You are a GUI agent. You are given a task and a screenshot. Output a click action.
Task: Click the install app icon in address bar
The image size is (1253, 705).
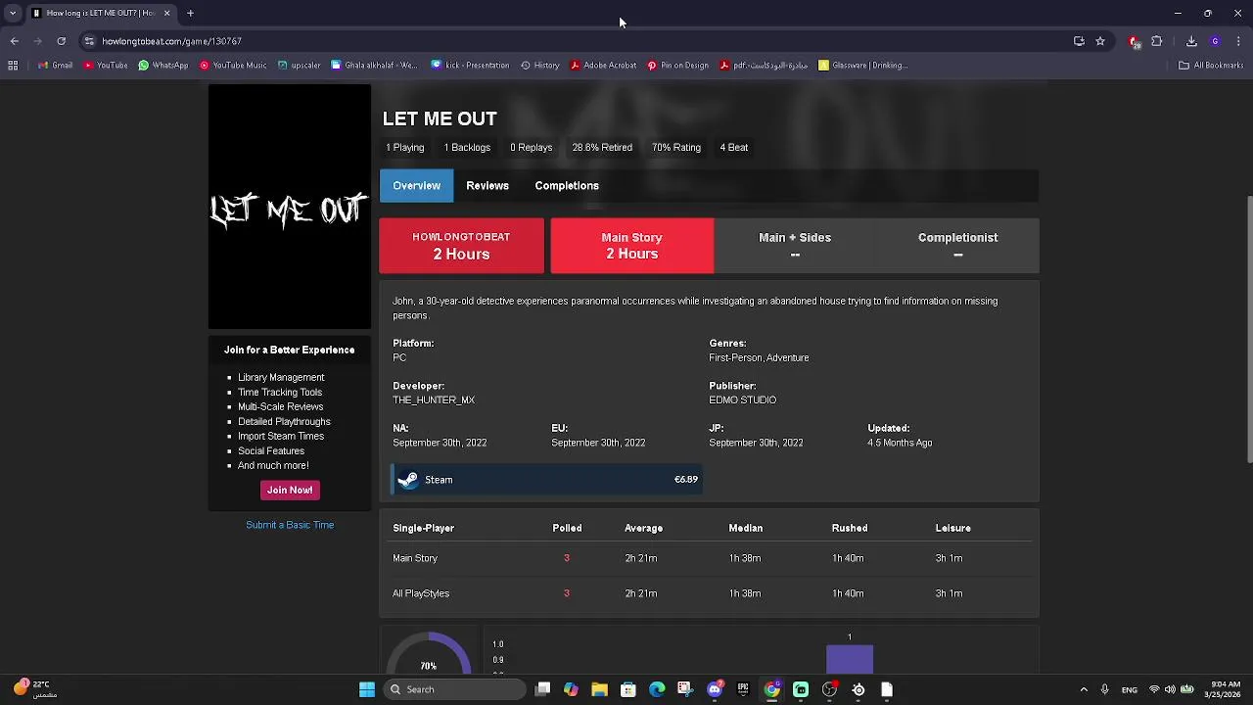[1079, 41]
